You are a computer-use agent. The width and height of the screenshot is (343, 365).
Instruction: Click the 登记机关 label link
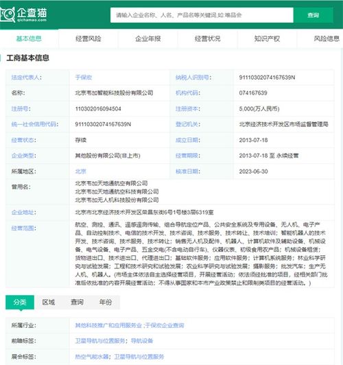click(x=187, y=124)
